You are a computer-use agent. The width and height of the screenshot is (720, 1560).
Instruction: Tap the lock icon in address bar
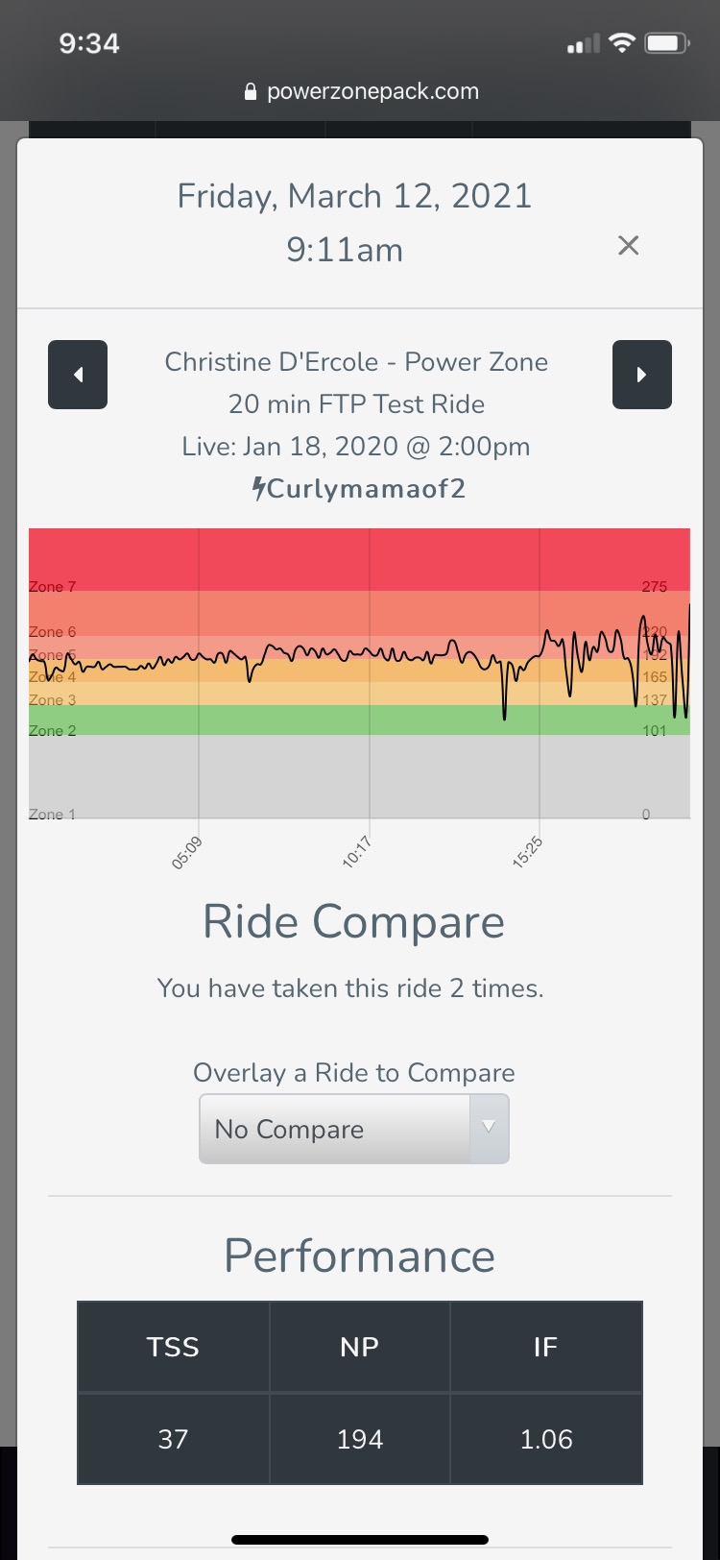pyautogui.click(x=251, y=92)
